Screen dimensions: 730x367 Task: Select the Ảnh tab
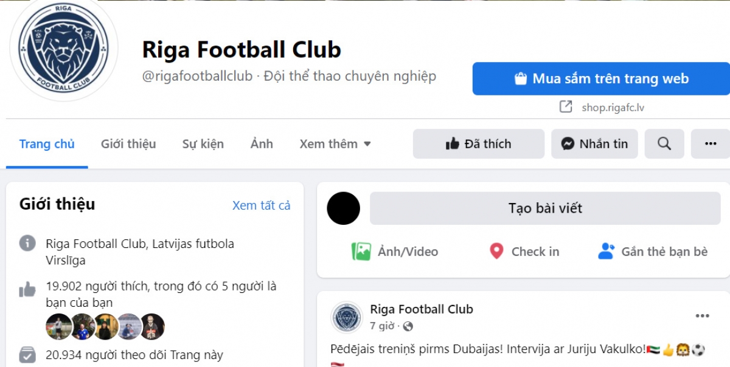[x=262, y=144]
